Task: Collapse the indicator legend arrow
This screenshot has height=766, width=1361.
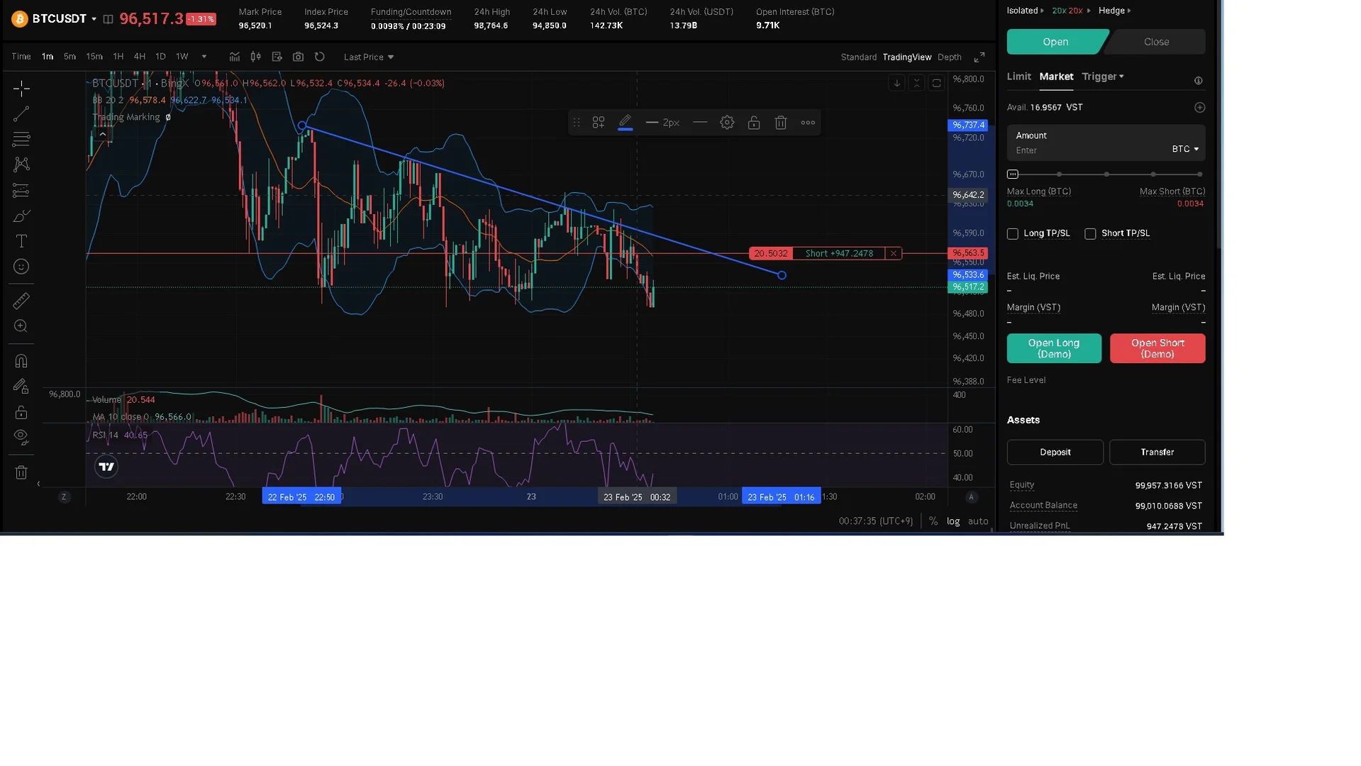Action: (103, 134)
